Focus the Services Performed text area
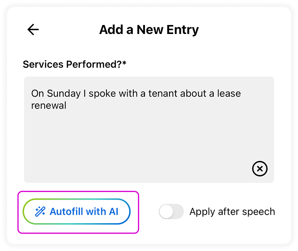 coord(149,130)
